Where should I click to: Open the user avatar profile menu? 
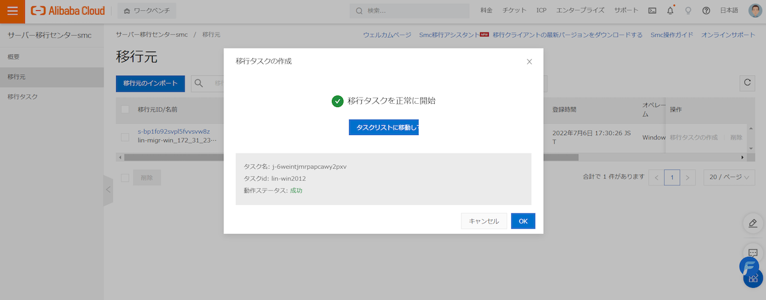[x=755, y=11]
